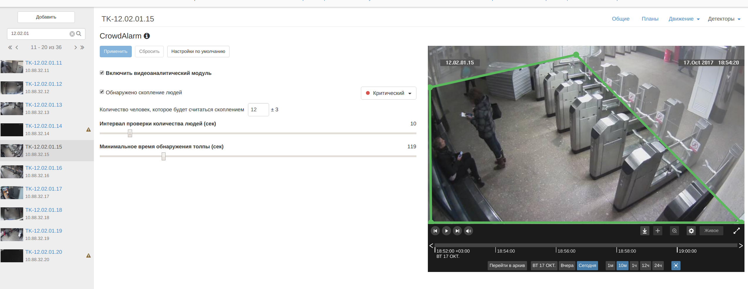Go to last page of camera list
This screenshot has width=748, height=289.
tap(82, 47)
